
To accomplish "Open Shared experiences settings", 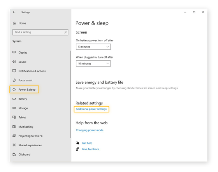I will (30, 145).
